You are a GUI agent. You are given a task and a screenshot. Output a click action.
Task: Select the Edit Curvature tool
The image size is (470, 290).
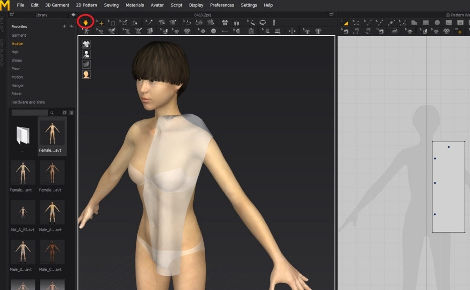(368, 23)
